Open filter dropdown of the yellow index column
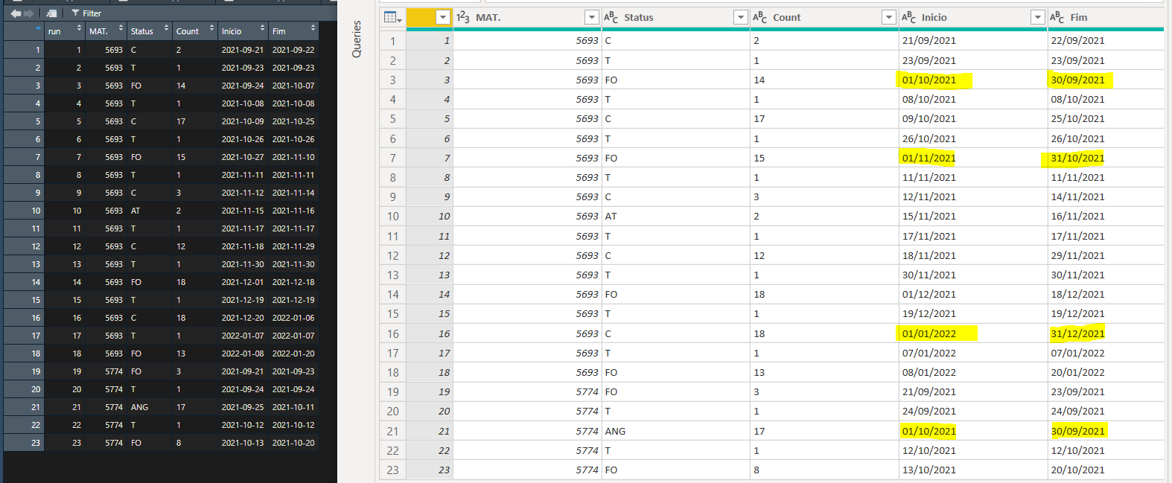Image resolution: width=1172 pixels, height=483 pixels. pyautogui.click(x=443, y=17)
